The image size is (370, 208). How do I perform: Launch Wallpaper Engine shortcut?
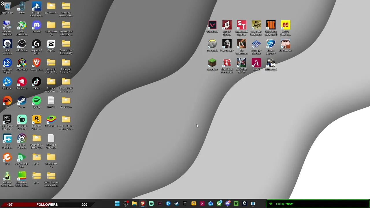(x=7, y=66)
